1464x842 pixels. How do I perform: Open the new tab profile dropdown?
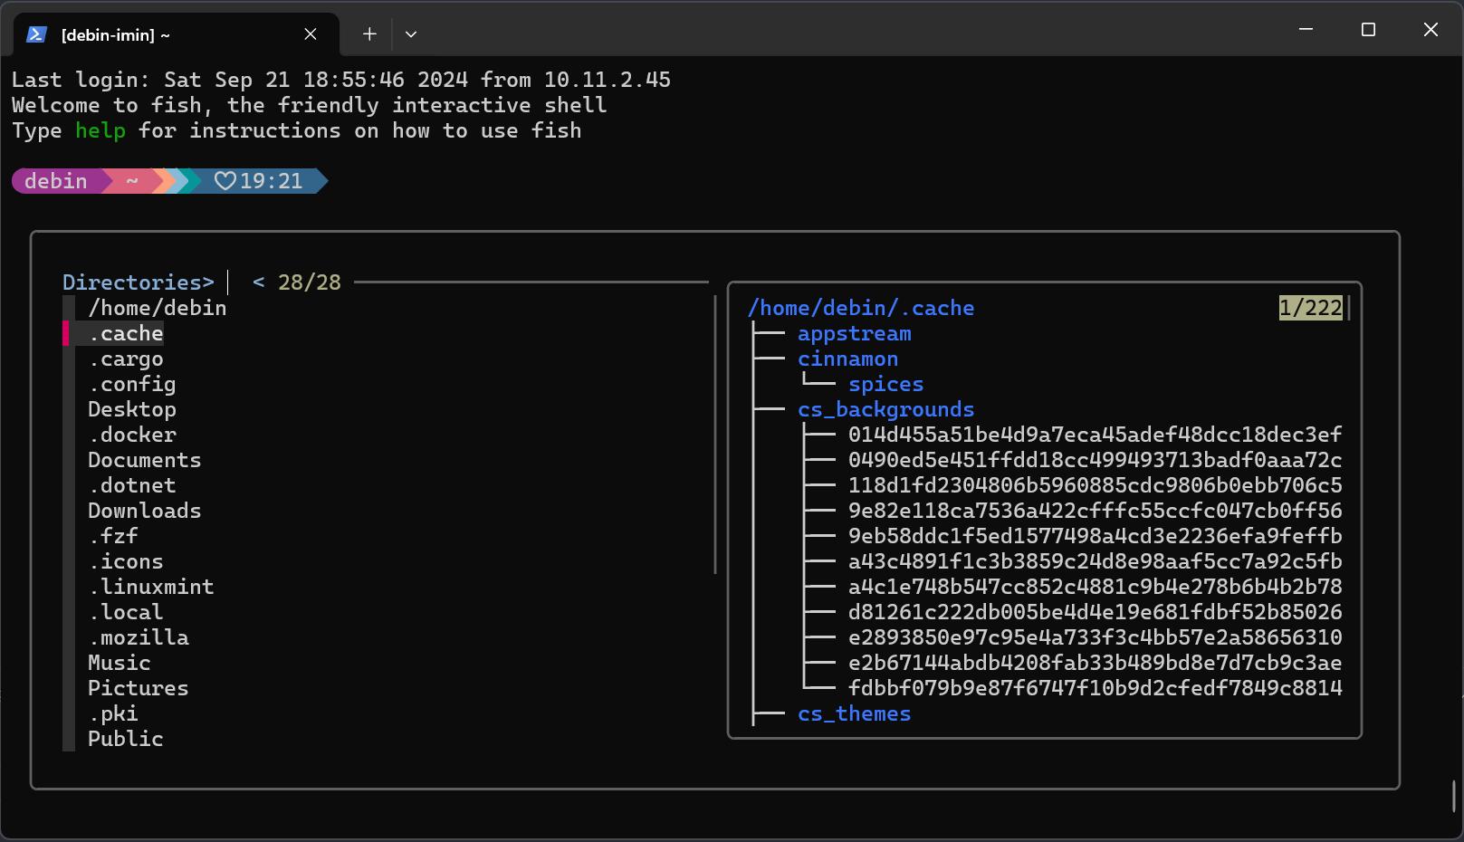tap(411, 34)
